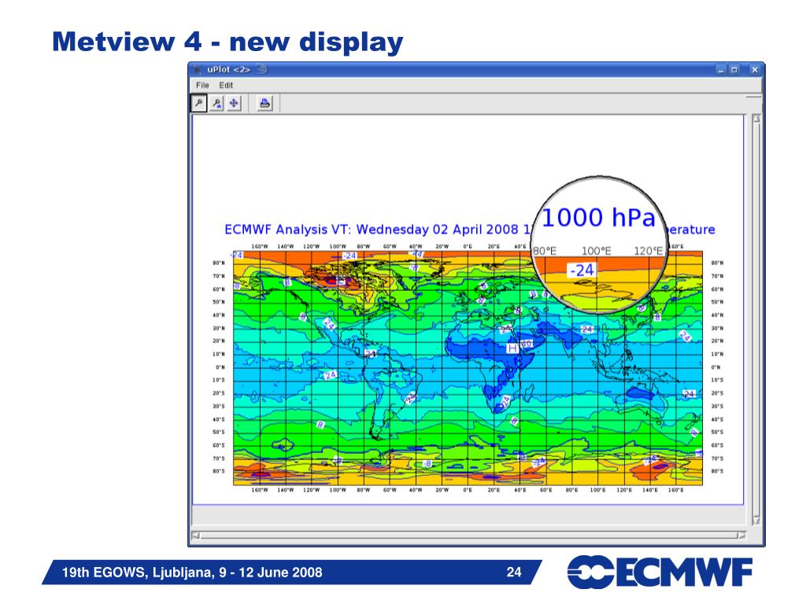Click the slide number "24" in footer
Image resolution: width=806 pixels, height=604 pixels.
pyautogui.click(x=514, y=573)
